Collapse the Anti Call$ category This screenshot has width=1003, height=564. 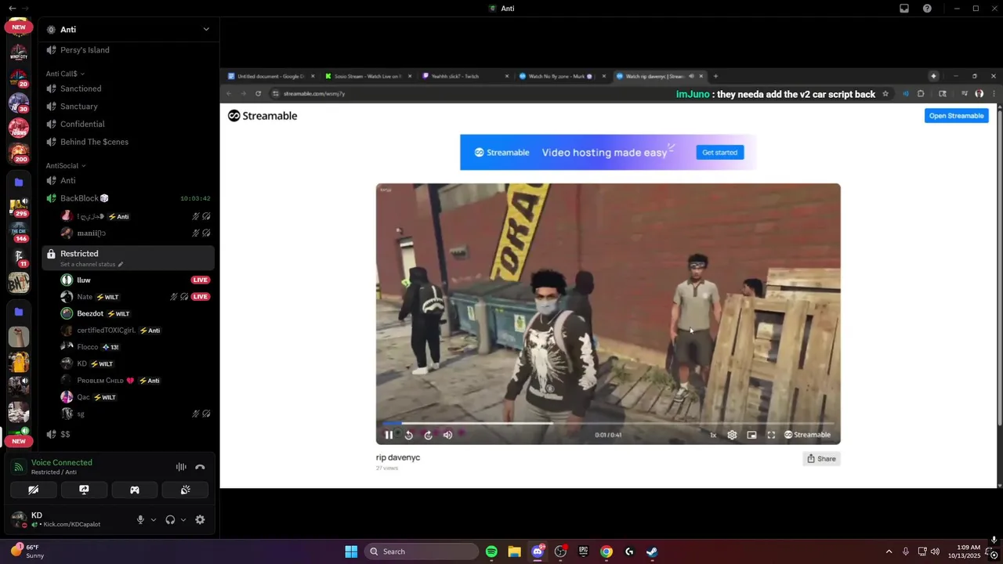pos(65,74)
